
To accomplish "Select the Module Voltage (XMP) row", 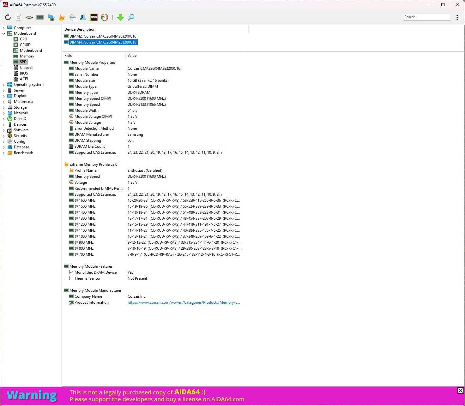I will click(153, 116).
